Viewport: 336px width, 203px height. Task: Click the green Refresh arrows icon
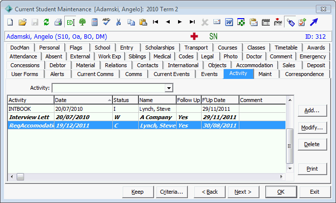pos(46,22)
